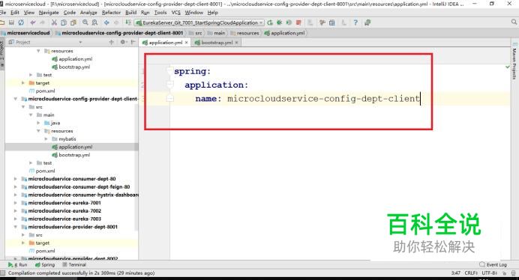Select pom.xml below microcloudservice-provider-dept-8001 target

42,251
